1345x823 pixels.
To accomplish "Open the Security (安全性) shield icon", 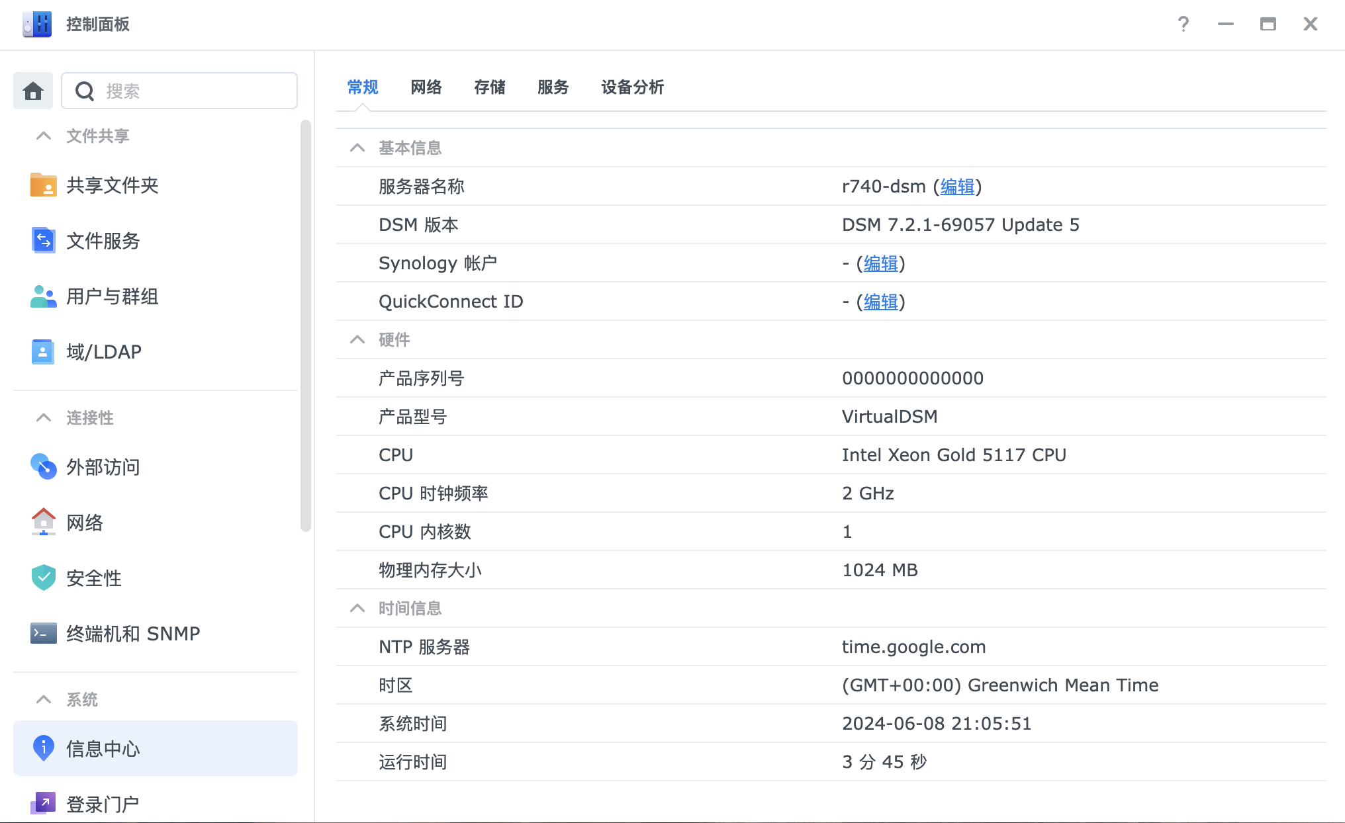I will (44, 578).
